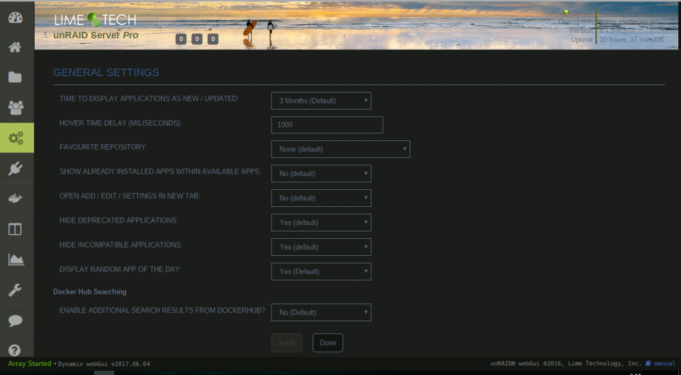Click the Hide Deprecated Applications label
The height and width of the screenshot is (375, 681).
click(x=118, y=221)
